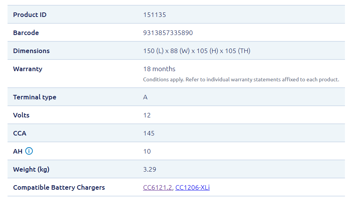Image resolution: width=354 pixels, height=207 pixels.
Task: Click the Product ID value 151135
Action: pos(154,15)
